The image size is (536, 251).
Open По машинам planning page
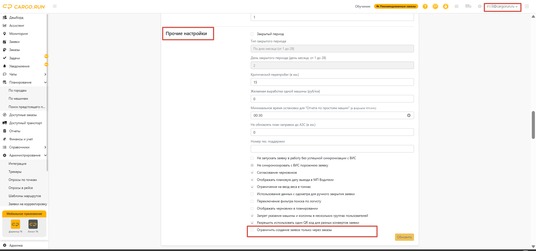point(18,99)
